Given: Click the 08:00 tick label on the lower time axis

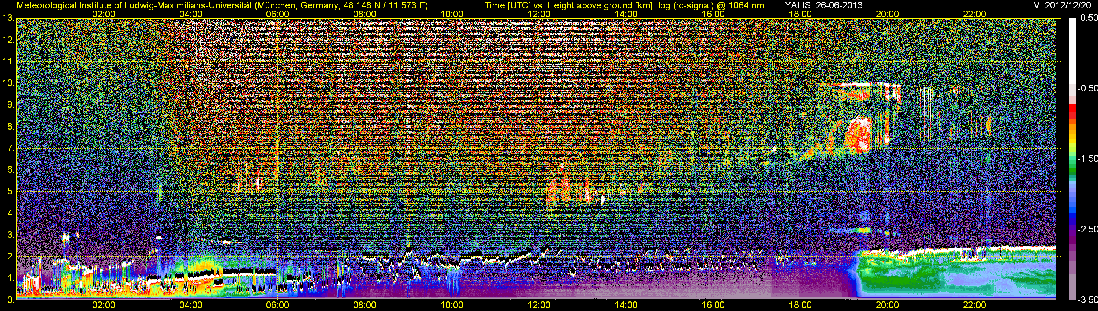Looking at the screenshot, I should (x=365, y=305).
